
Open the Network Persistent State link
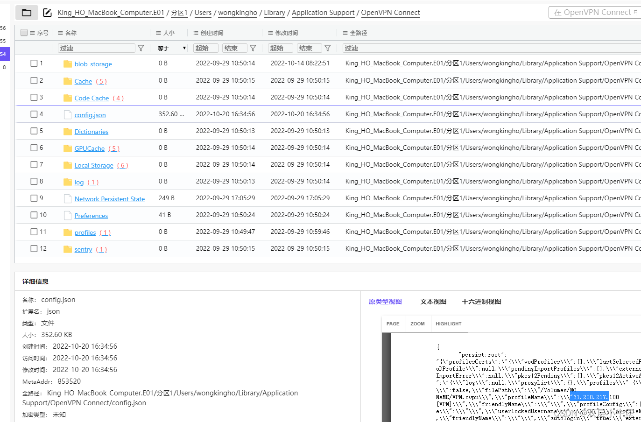click(x=110, y=199)
